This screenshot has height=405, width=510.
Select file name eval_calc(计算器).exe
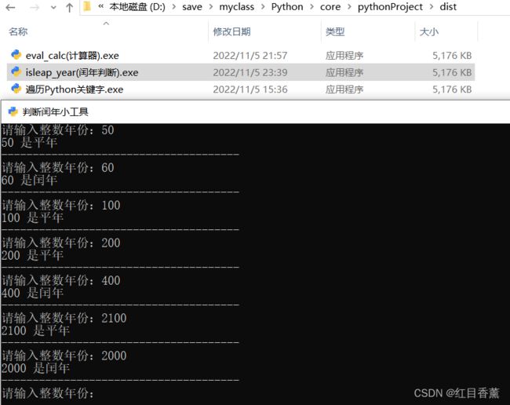pos(72,56)
